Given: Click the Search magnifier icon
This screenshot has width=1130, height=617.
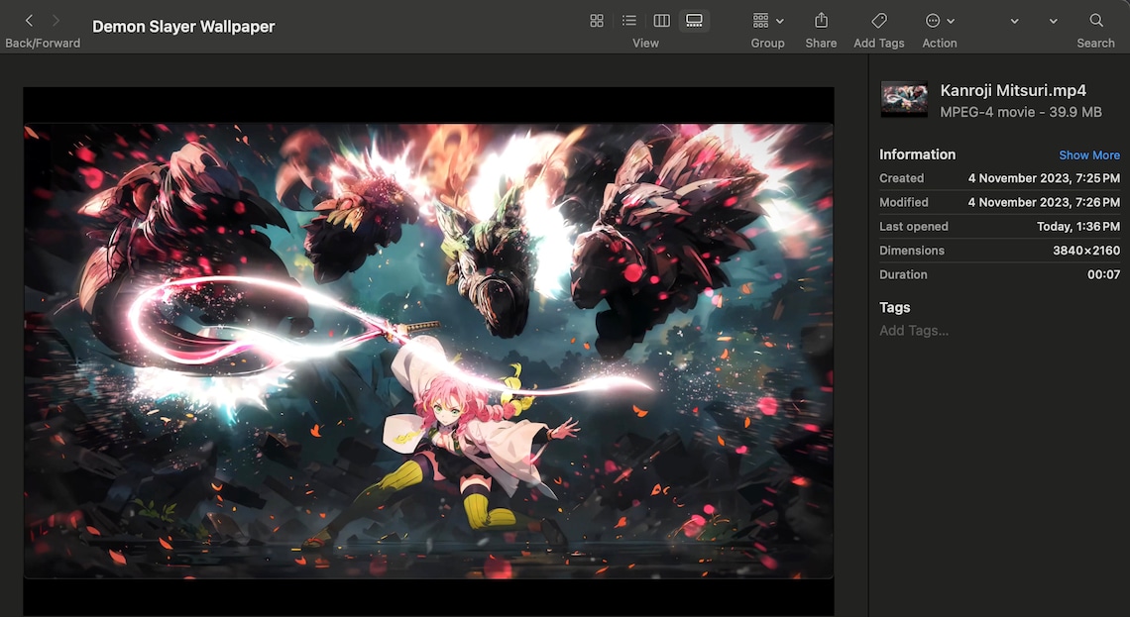Looking at the screenshot, I should pos(1094,20).
